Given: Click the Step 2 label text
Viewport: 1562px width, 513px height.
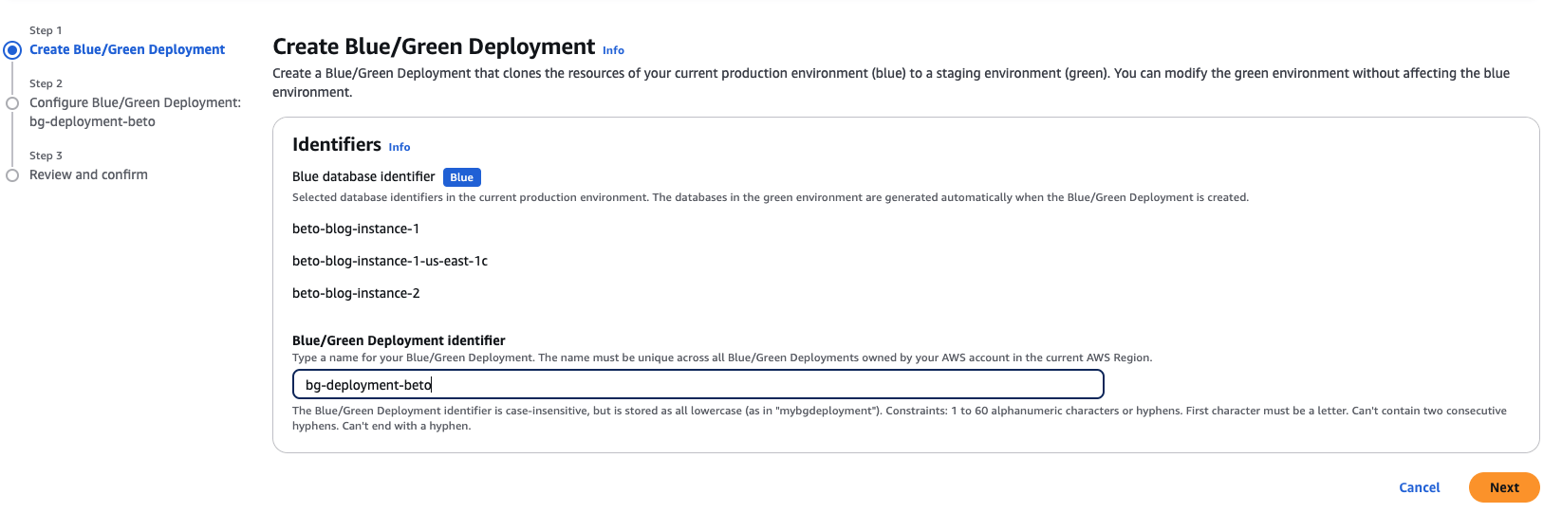Looking at the screenshot, I should coord(46,83).
